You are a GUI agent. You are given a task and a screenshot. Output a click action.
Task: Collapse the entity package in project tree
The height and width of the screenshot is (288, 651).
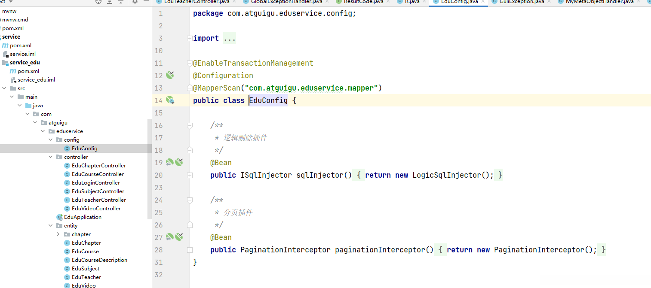coord(51,226)
